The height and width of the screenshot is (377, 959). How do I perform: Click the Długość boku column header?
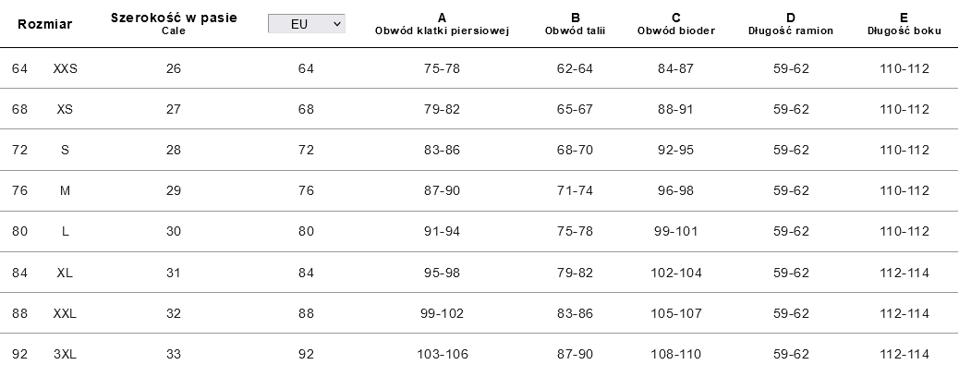click(x=904, y=24)
